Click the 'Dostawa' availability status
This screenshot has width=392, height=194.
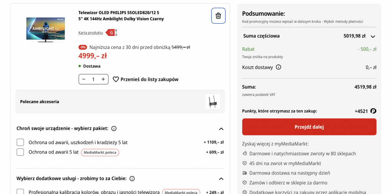pyautogui.click(x=92, y=66)
